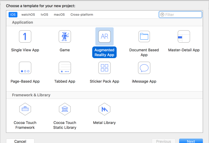The image size is (209, 143).
Task: Pick the Sticker Pack App icon
Action: tap(105, 68)
